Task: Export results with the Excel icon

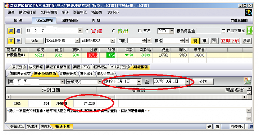Action: (247, 81)
